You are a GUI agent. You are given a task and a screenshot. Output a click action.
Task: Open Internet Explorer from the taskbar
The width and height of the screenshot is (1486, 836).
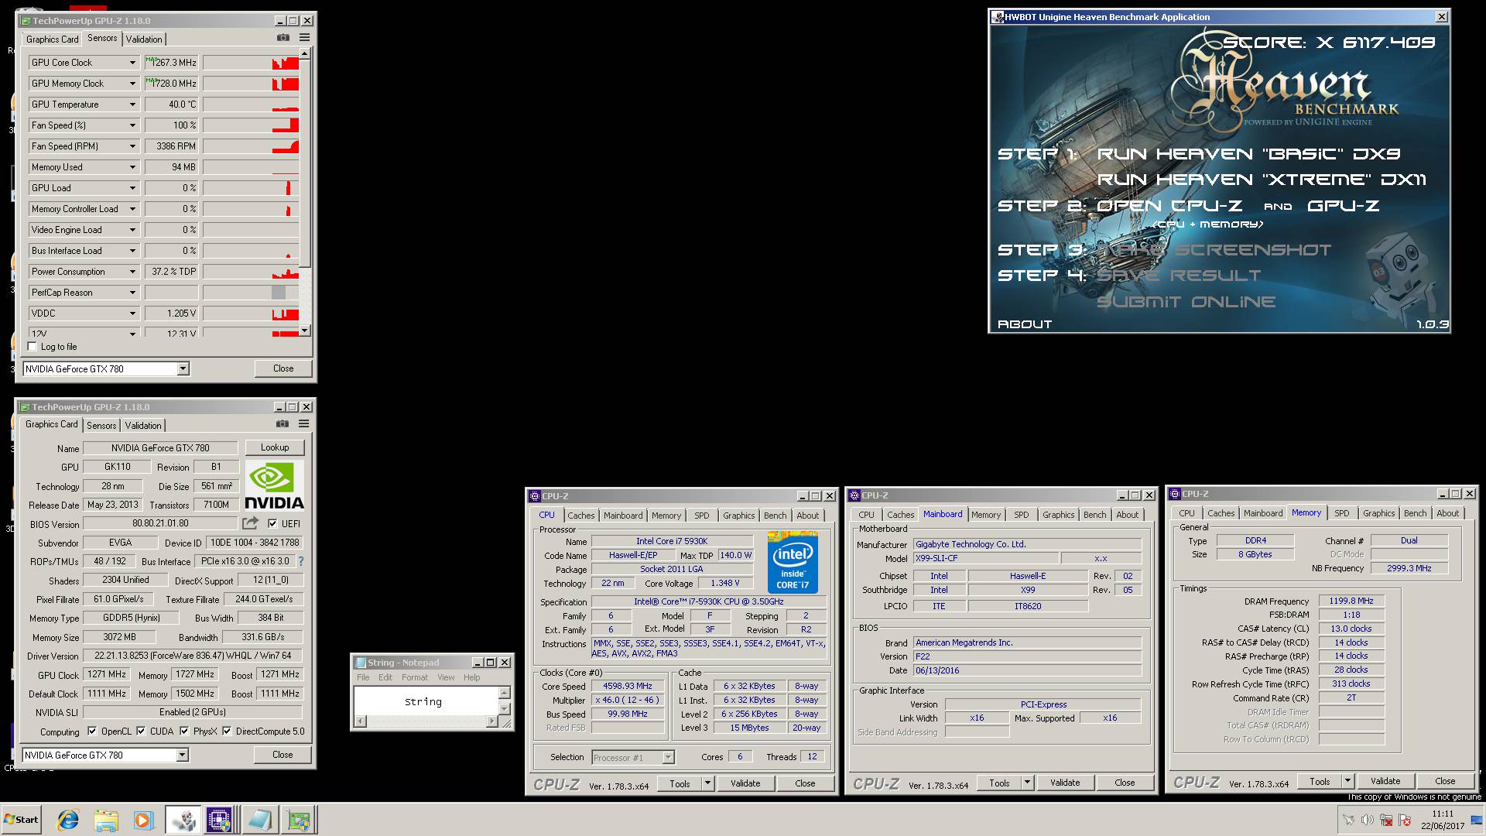(x=68, y=820)
